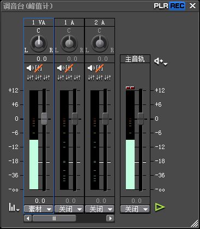200x229 pixels.
Task: Click the first mixer-sliders icon on track 1 VA
Action: point(30,78)
